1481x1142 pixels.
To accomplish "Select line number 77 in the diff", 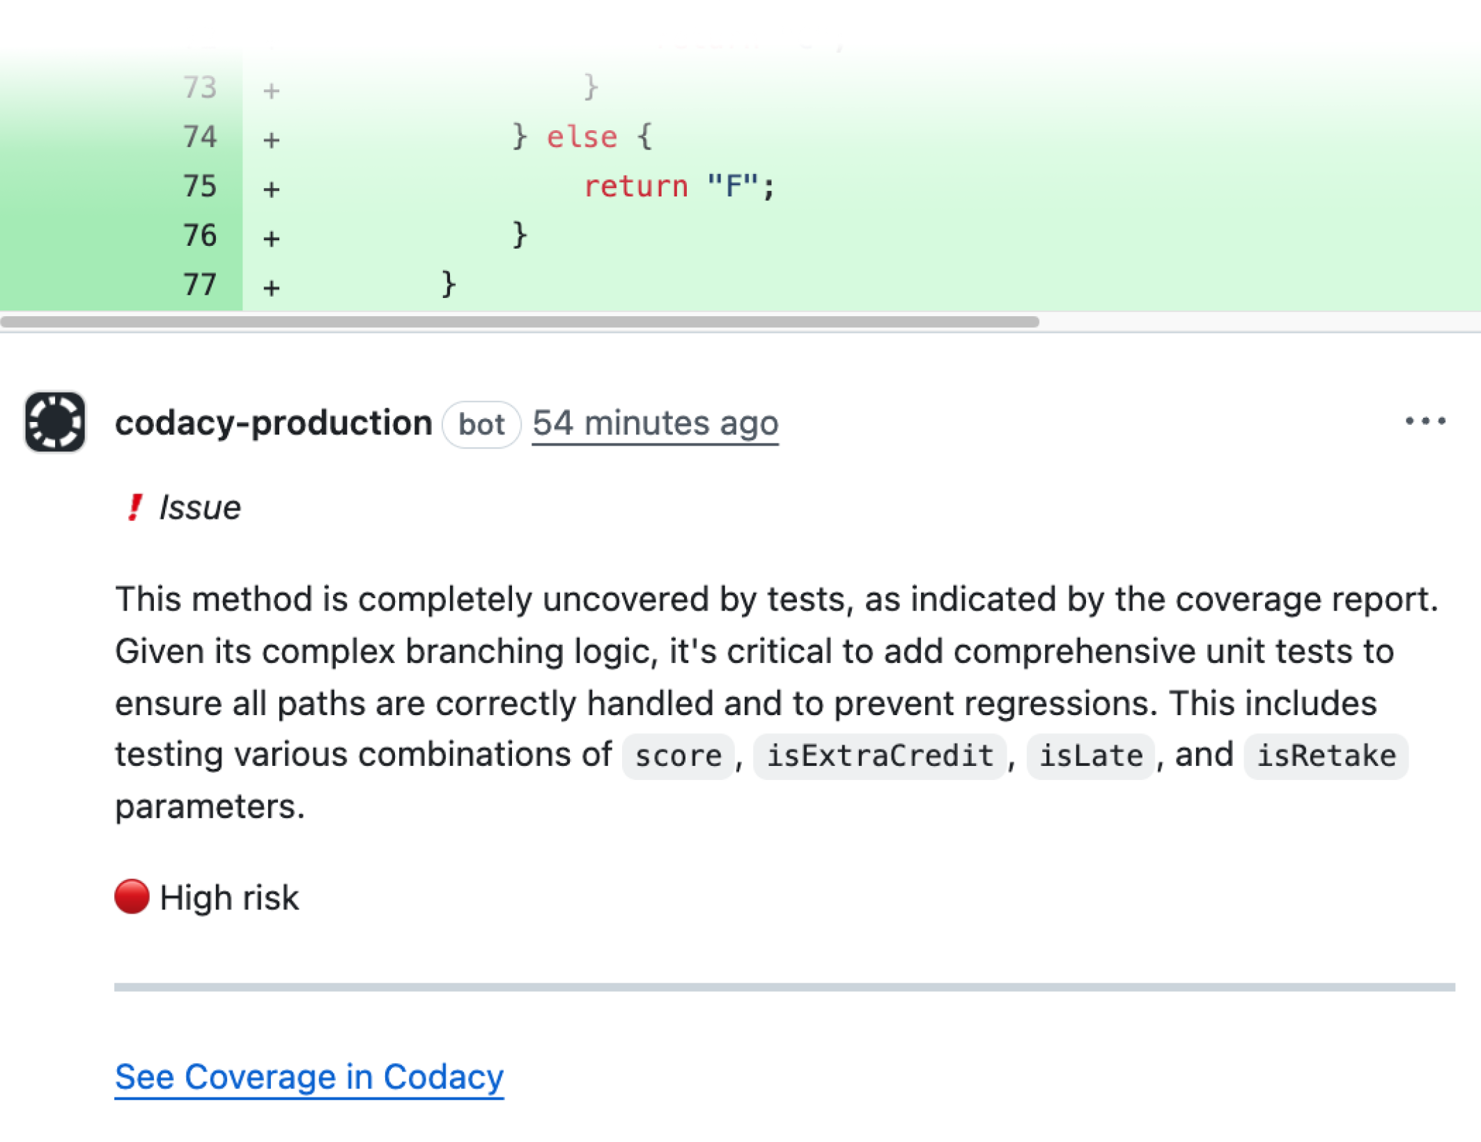I will [x=199, y=283].
